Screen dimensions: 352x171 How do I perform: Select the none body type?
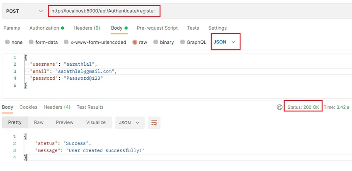coord(14,42)
